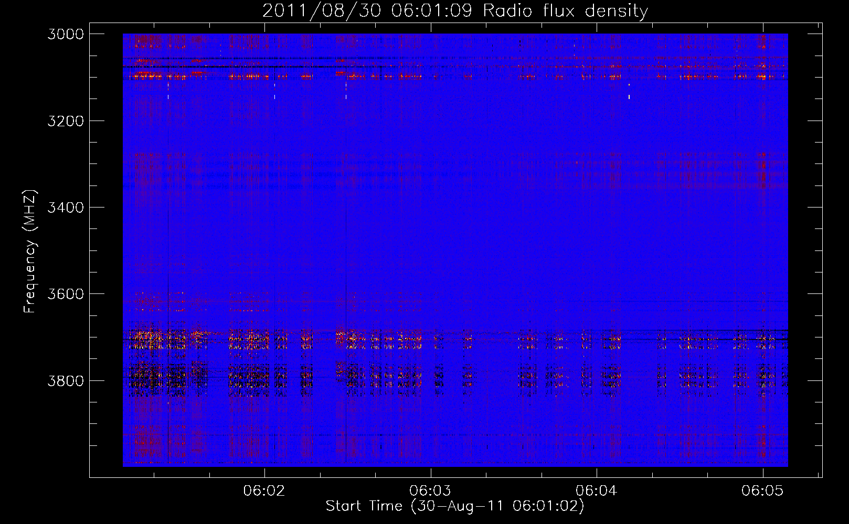Viewport: 849px width, 524px height.
Task: Click the 06:03 time axis label
Action: coord(430,490)
